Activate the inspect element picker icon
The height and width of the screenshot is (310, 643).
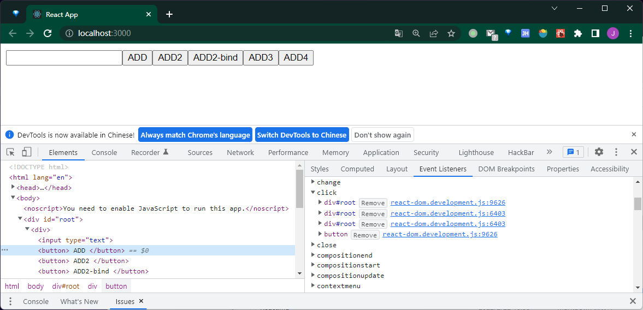coord(11,152)
